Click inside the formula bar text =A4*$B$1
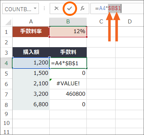Screen dimensions: 144x135 (108, 8)
